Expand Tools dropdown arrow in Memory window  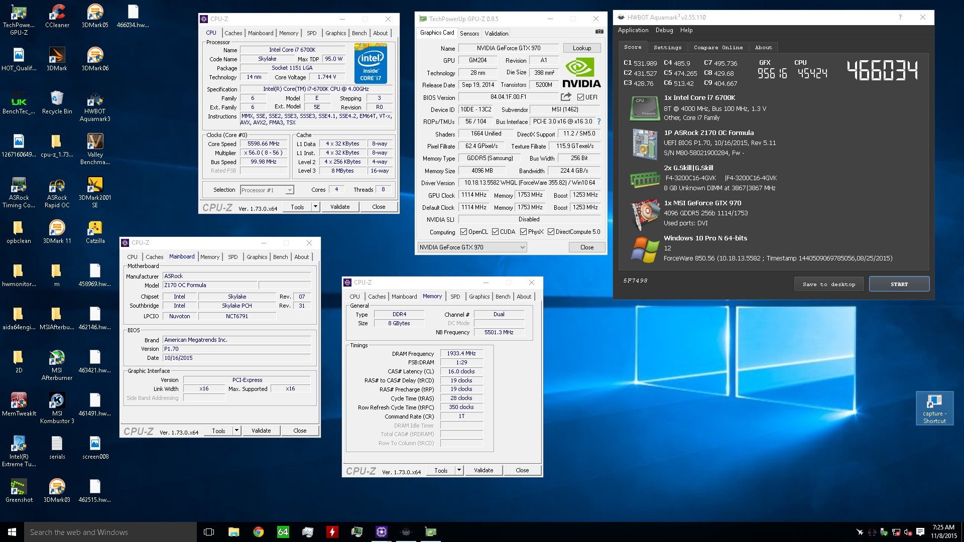459,470
